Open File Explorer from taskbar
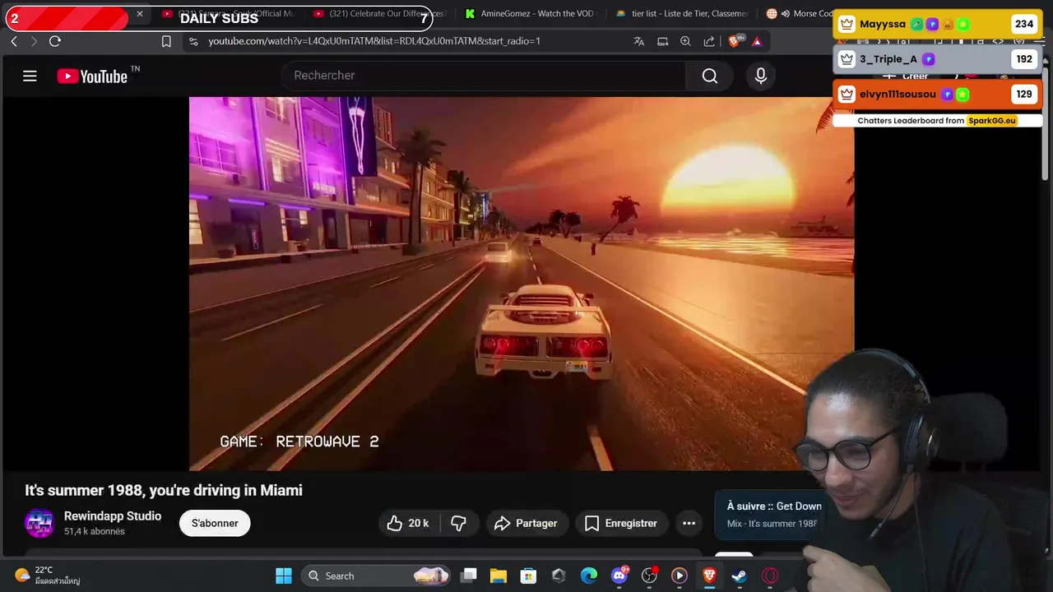This screenshot has height=592, width=1053. (499, 576)
